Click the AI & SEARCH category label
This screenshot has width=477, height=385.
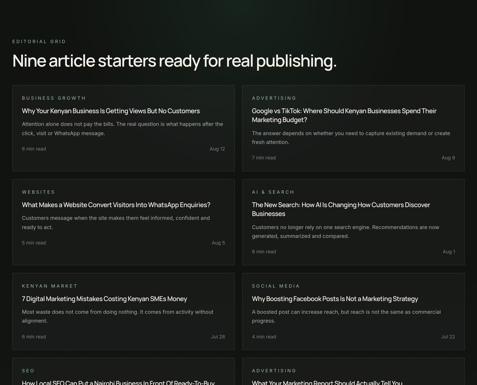[273, 192]
